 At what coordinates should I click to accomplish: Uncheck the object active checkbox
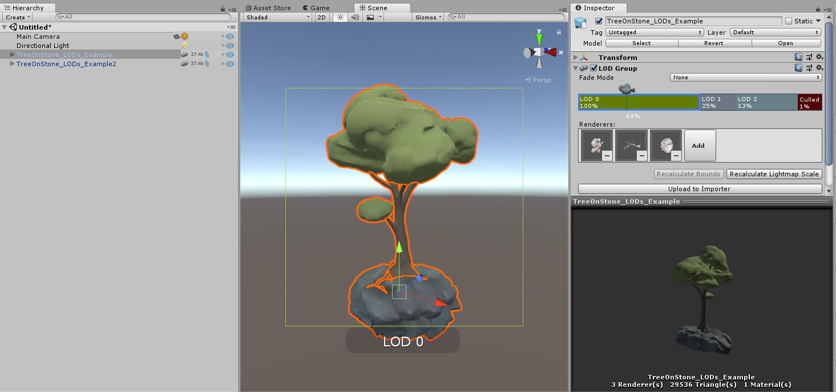tap(599, 21)
